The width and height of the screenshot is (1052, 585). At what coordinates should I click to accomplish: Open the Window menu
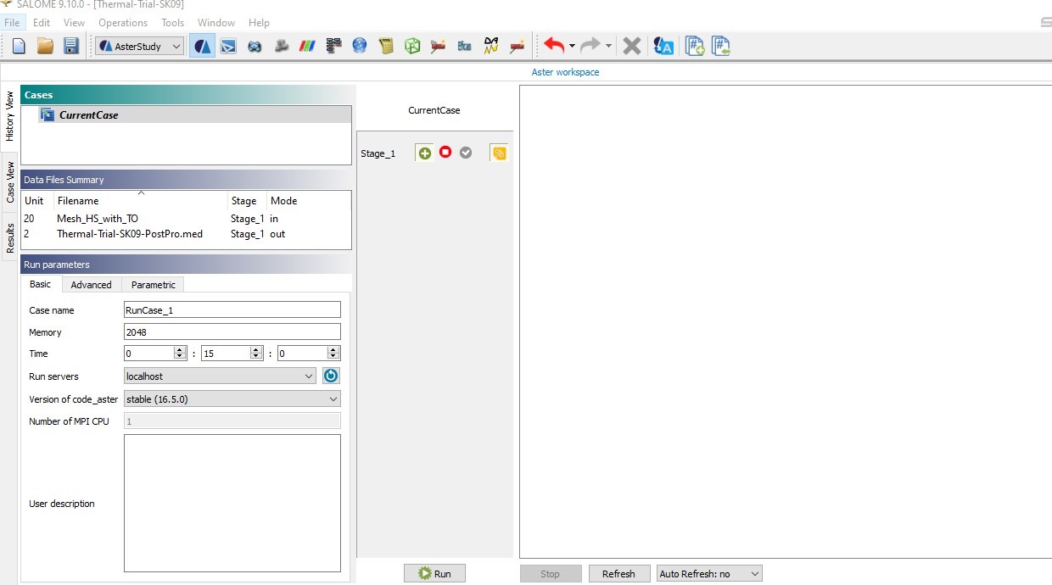(216, 23)
